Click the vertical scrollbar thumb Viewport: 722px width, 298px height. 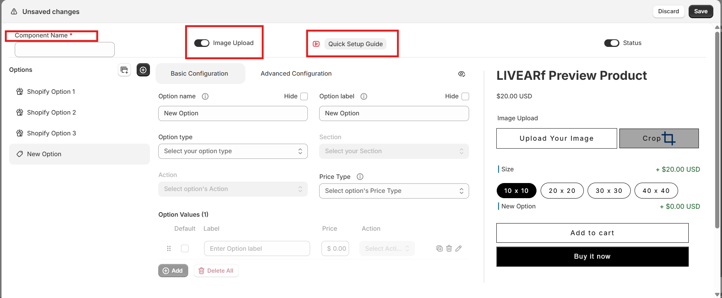pyautogui.click(x=717, y=130)
